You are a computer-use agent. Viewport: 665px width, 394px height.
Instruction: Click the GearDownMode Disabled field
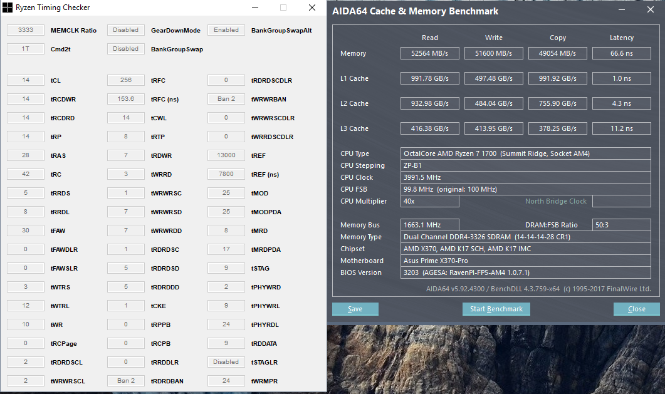[x=126, y=30]
